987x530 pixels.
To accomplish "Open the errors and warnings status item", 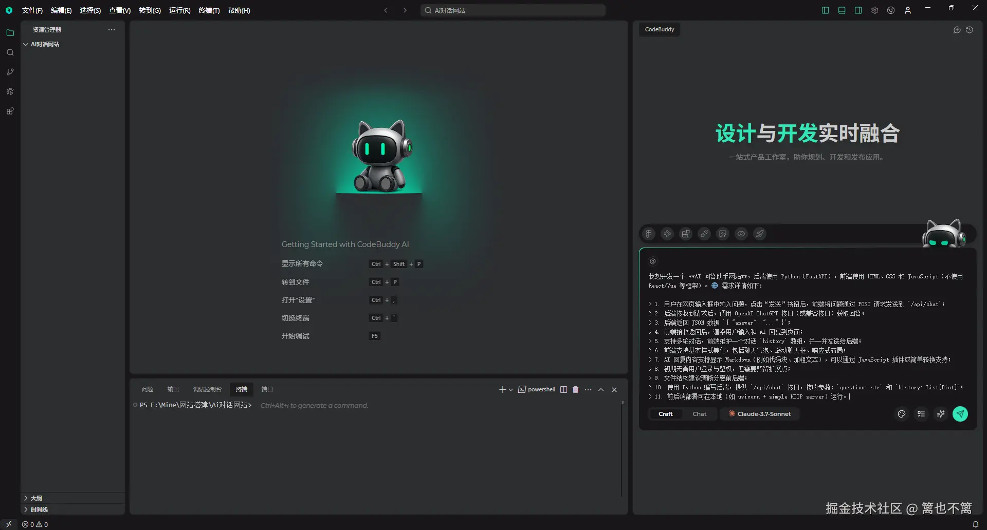I will (35, 524).
